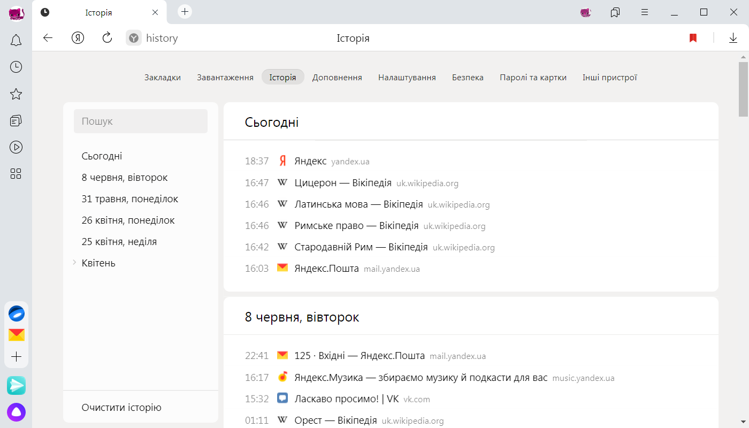Screen dimensions: 749x428
Task: Open Yandex Mail shortcut in sidebar
Action: click(17, 335)
